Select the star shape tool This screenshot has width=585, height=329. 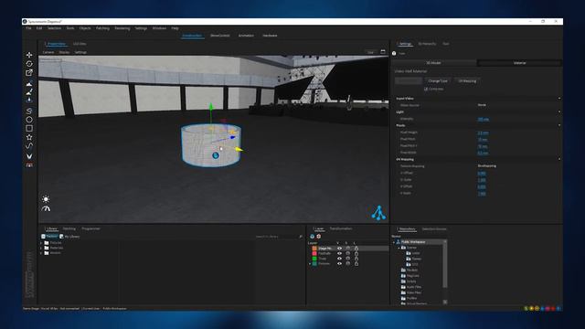pos(29,137)
